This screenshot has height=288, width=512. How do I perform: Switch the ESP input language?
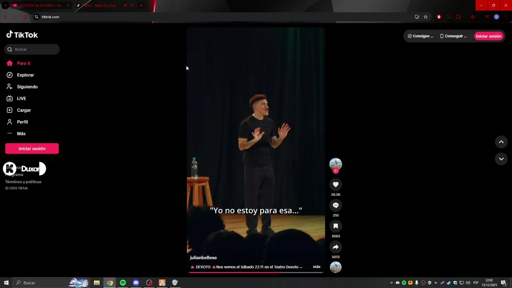click(476, 283)
